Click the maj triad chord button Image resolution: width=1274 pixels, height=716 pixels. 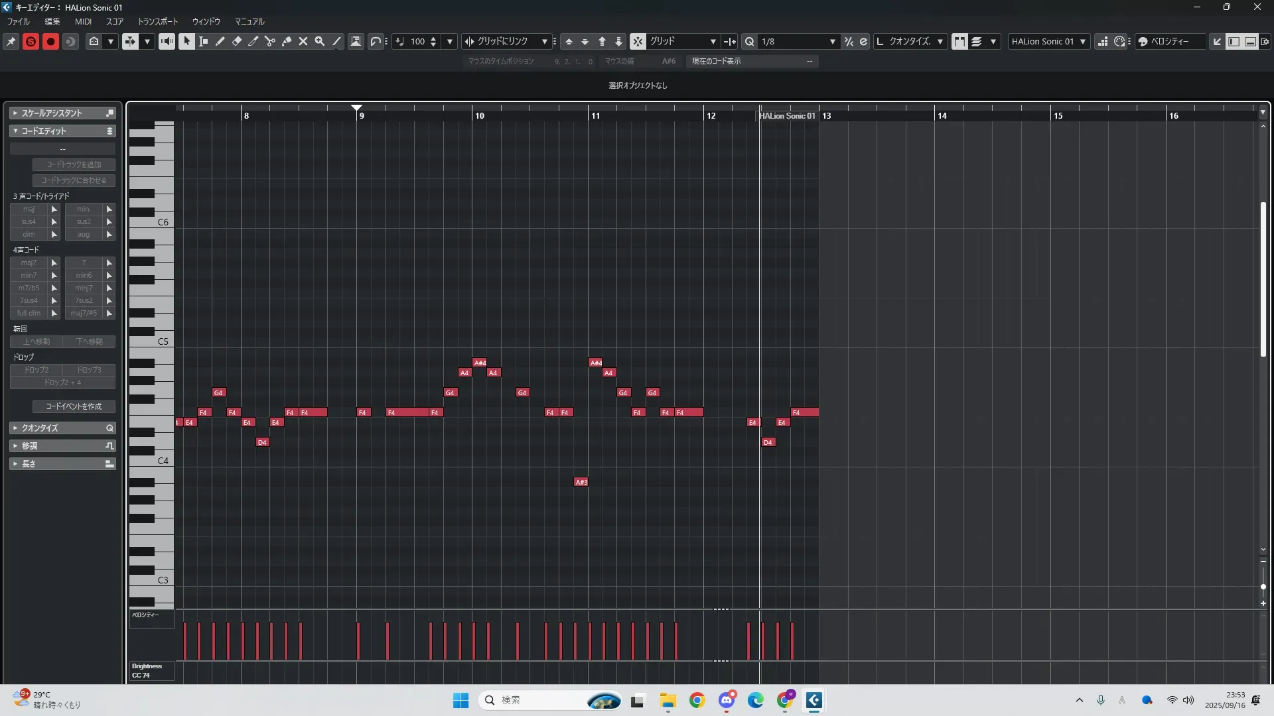(x=29, y=209)
